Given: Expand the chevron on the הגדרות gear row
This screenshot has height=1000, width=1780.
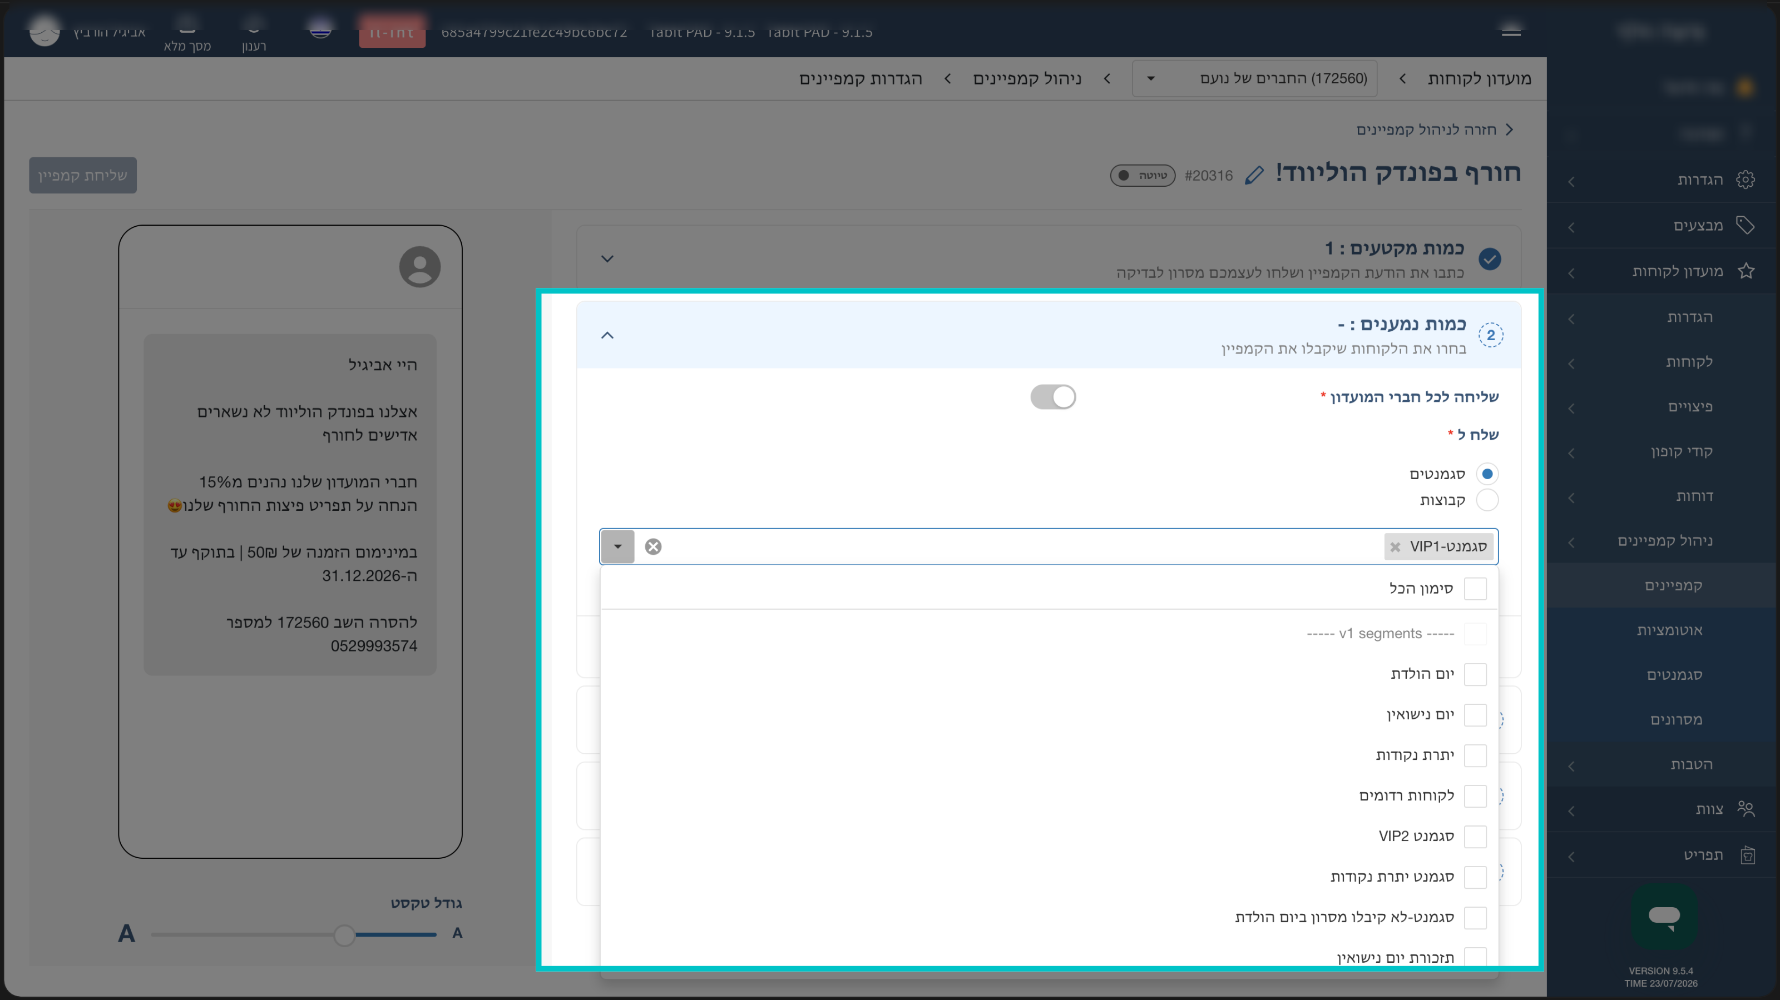Looking at the screenshot, I should pos(1571,182).
